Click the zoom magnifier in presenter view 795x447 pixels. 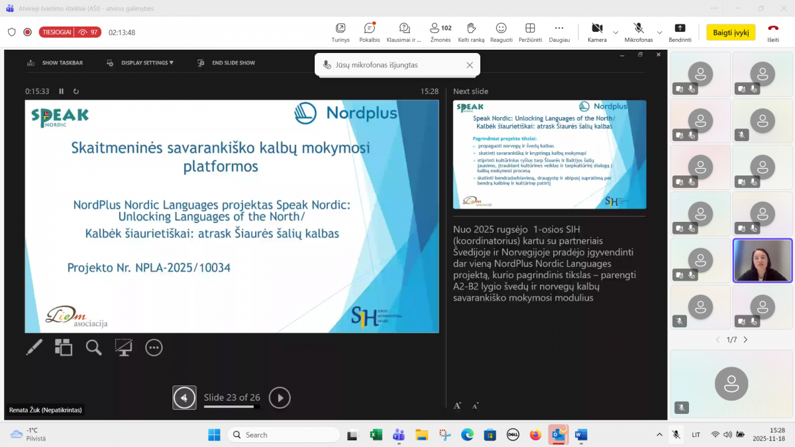coord(93,347)
